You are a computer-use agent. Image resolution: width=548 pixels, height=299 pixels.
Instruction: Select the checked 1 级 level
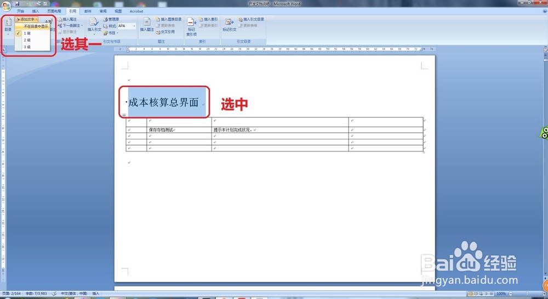pyautogui.click(x=32, y=33)
